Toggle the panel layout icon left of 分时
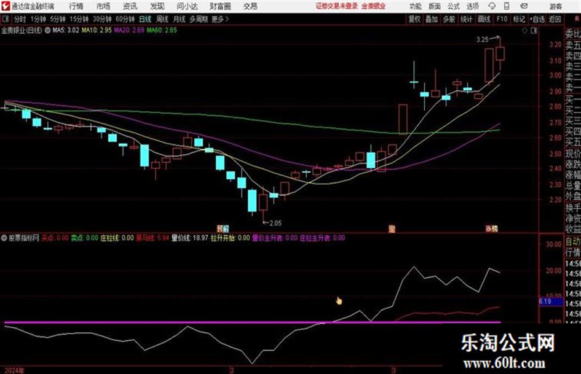The image size is (581, 374). tap(5, 19)
